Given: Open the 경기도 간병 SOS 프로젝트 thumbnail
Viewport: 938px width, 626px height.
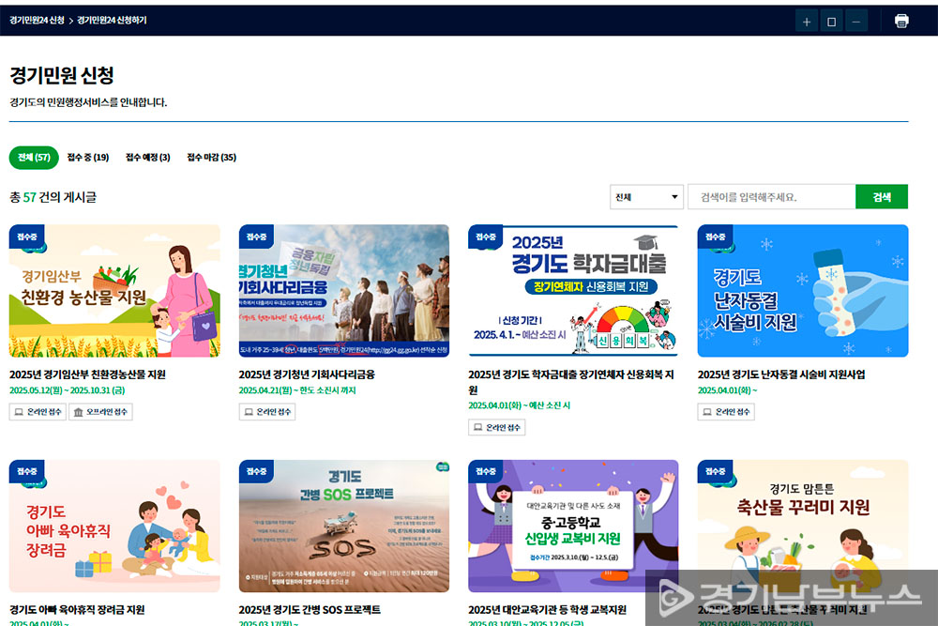Looking at the screenshot, I should (x=344, y=526).
